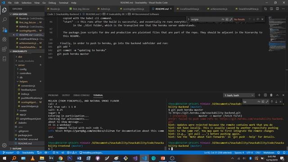The height and width of the screenshot is (162, 288).
Task: Switch to the Problems panel tab
Action: point(53,95)
